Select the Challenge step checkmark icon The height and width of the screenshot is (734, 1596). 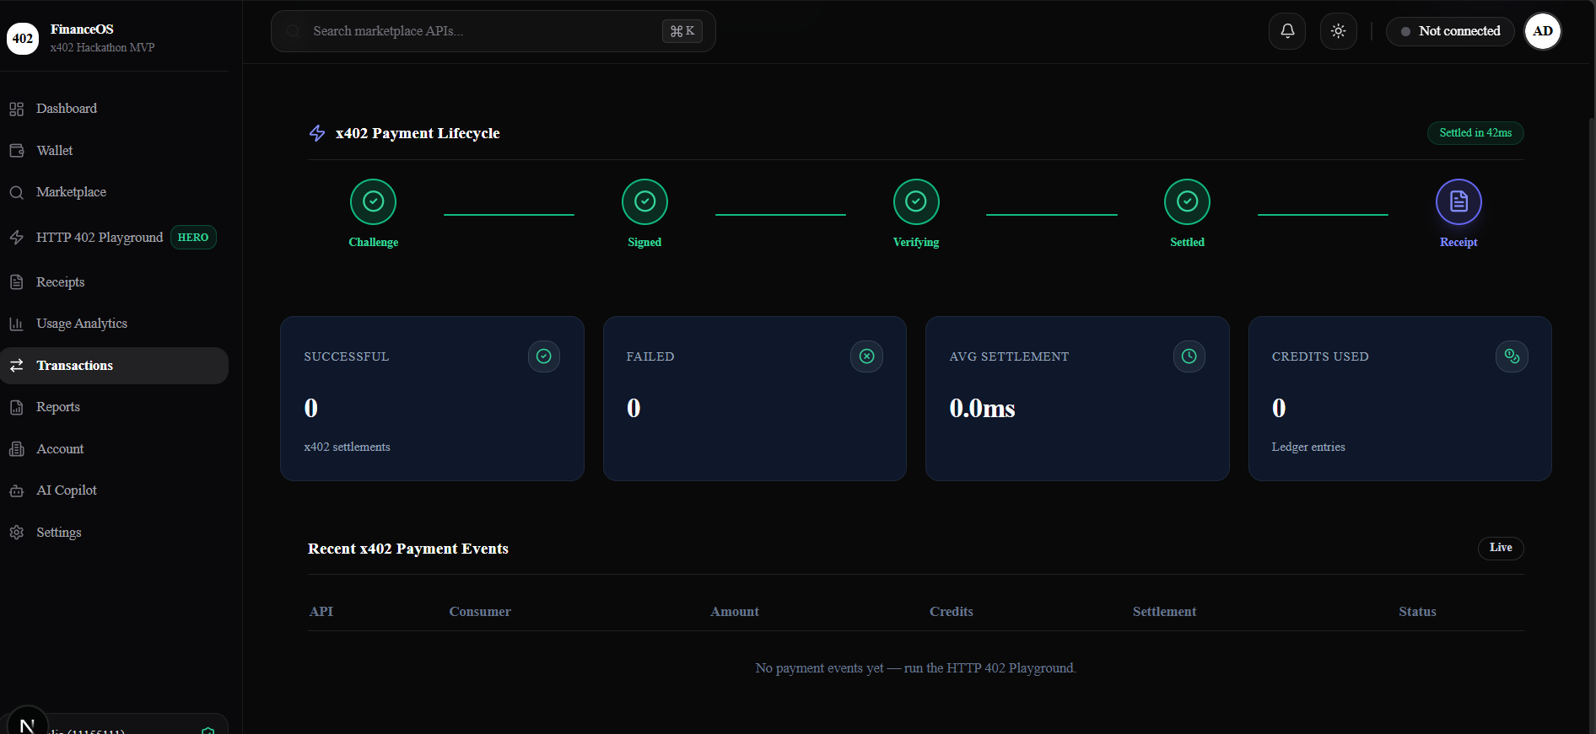(x=373, y=202)
